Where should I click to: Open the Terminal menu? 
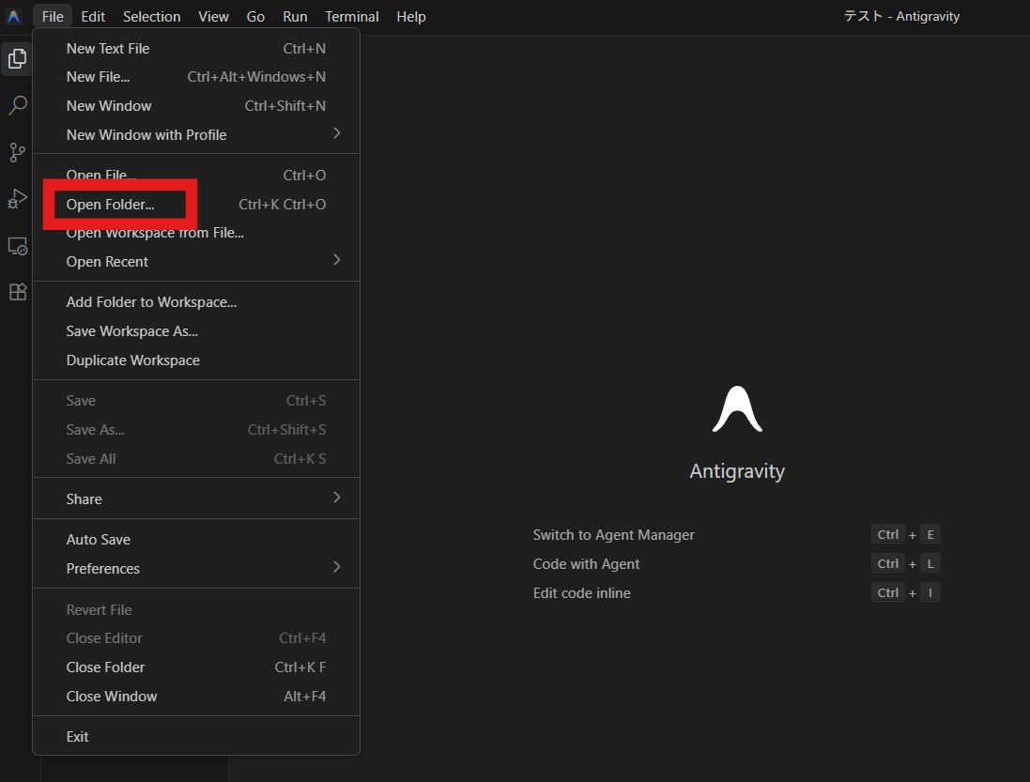[x=351, y=16]
